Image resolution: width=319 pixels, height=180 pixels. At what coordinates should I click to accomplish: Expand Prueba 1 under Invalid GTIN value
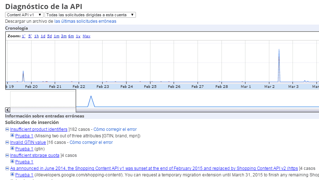(x=12, y=148)
